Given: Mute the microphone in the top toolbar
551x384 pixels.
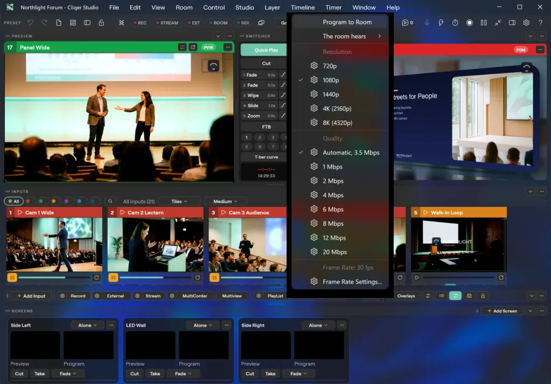Looking at the screenshot, I should [x=427, y=23].
